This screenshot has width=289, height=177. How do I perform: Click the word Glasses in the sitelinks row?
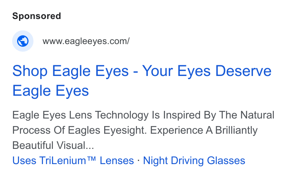click(226, 160)
